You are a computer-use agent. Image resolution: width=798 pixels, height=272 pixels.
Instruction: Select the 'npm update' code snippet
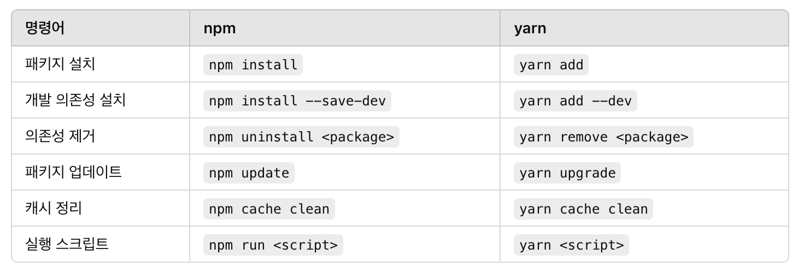pyautogui.click(x=249, y=173)
